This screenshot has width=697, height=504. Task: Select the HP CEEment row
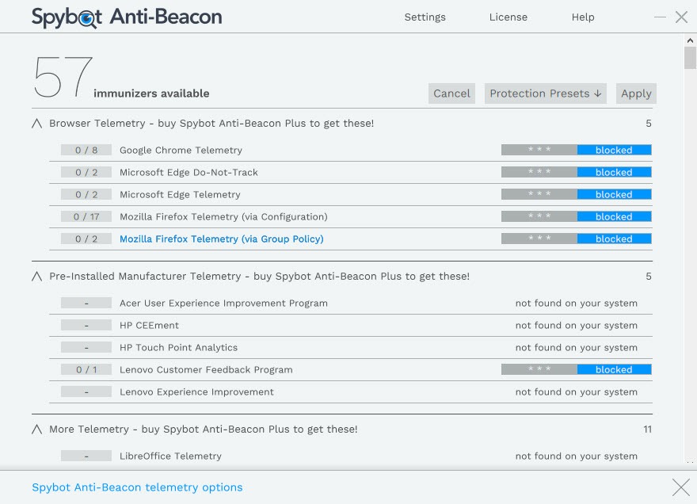pos(351,326)
